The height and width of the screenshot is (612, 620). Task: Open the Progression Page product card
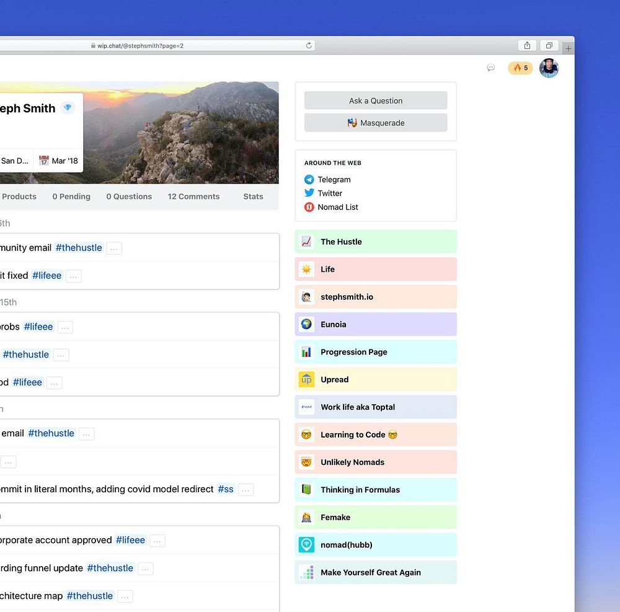376,352
